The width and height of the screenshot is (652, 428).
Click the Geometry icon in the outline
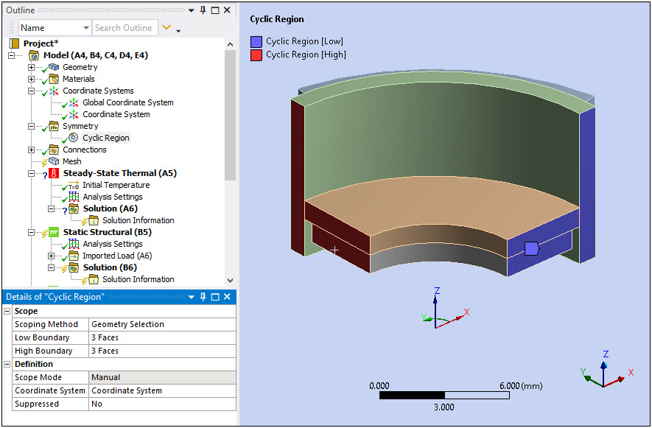[54, 67]
